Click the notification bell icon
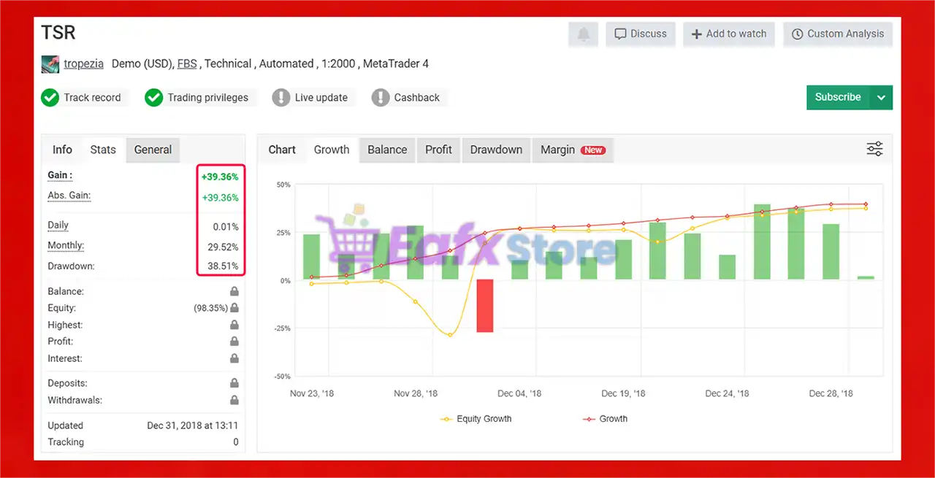935x478 pixels. pos(584,34)
